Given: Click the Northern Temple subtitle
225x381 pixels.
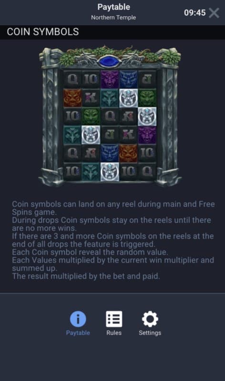Looking at the screenshot, I should (x=113, y=18).
